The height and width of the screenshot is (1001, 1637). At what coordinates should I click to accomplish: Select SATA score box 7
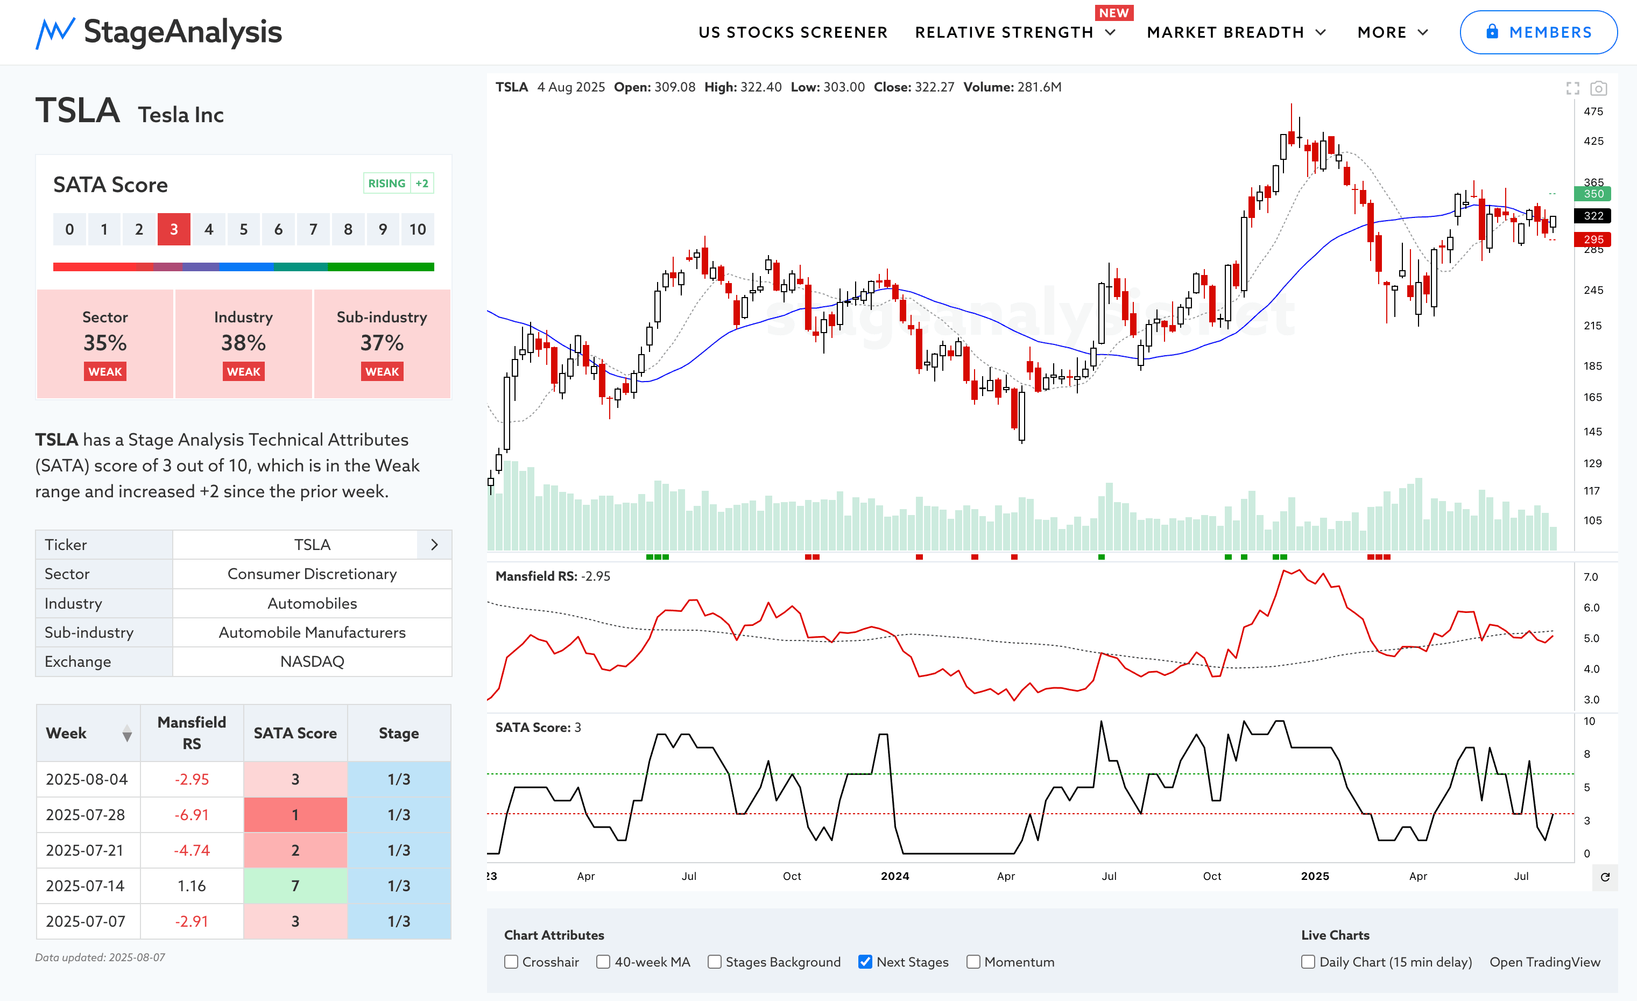(313, 229)
